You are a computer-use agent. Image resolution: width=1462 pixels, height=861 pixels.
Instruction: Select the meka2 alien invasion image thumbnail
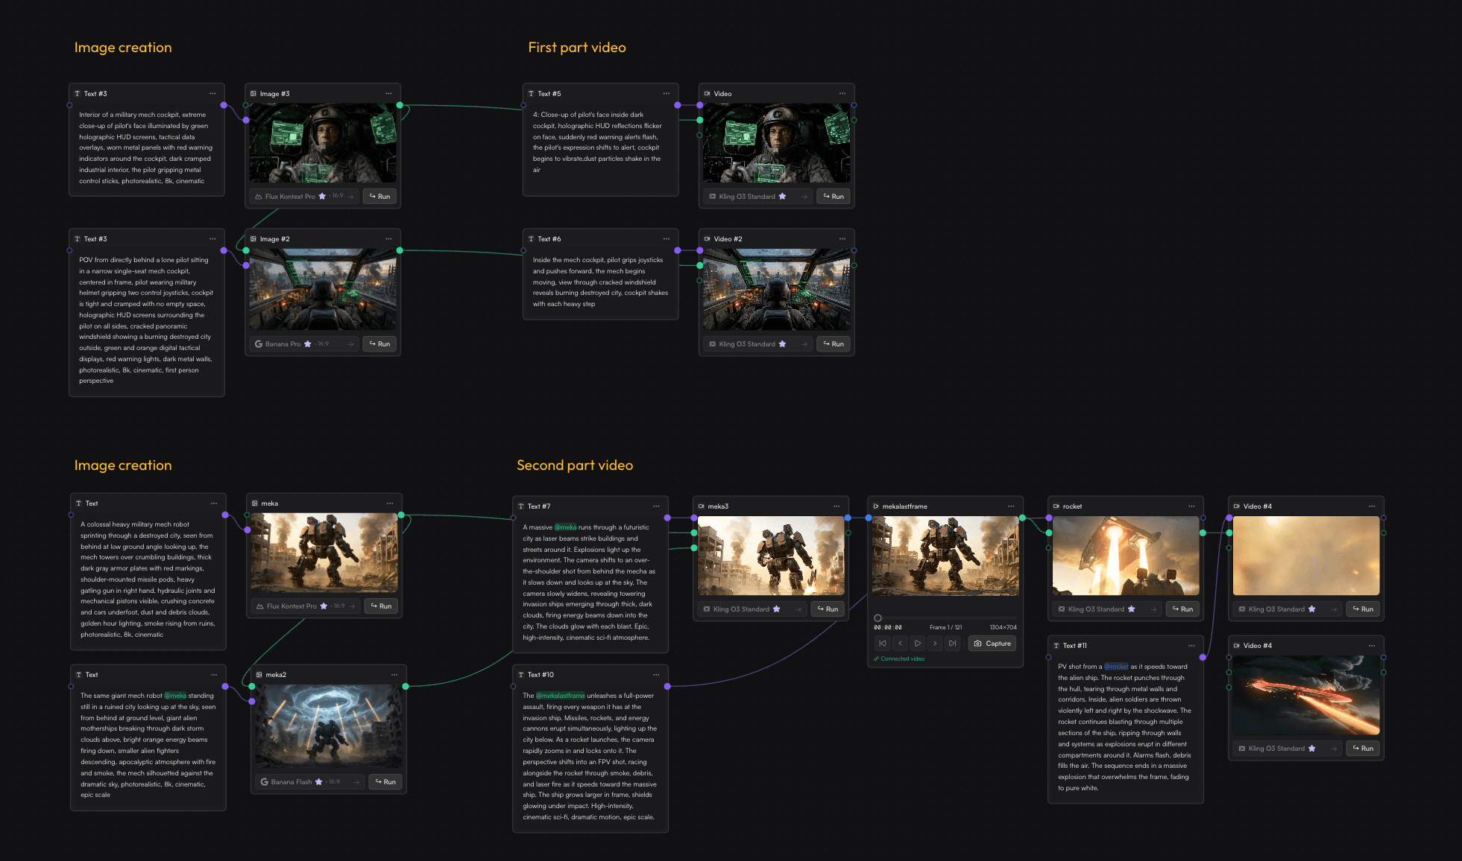point(329,726)
